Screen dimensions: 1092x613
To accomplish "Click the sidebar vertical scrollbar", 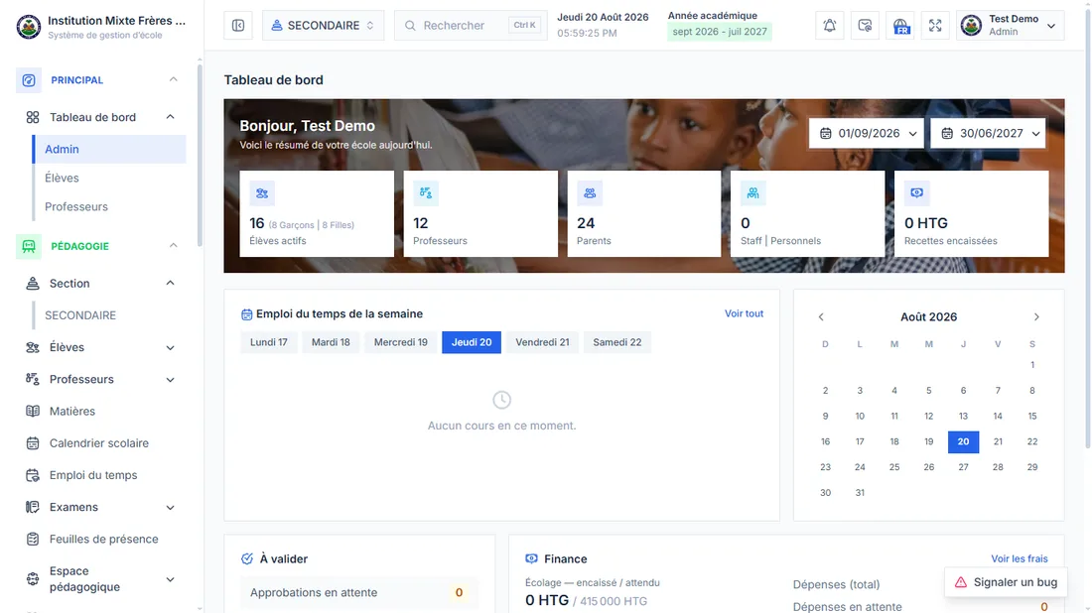I will coord(200,156).
